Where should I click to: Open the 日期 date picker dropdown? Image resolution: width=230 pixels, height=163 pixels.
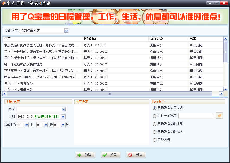[63, 117]
